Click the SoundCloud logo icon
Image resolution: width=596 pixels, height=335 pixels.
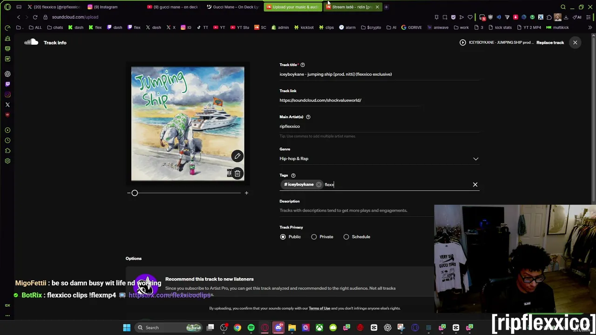coord(31,42)
